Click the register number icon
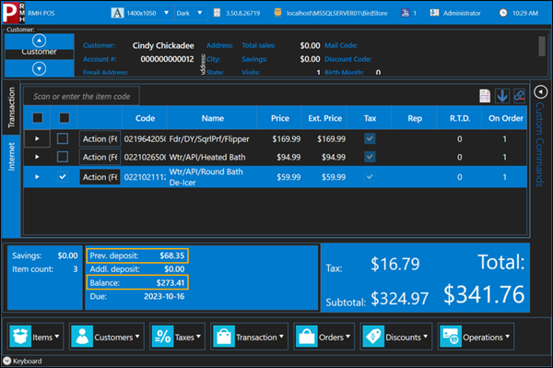This screenshot has width=553, height=368. coord(406,13)
